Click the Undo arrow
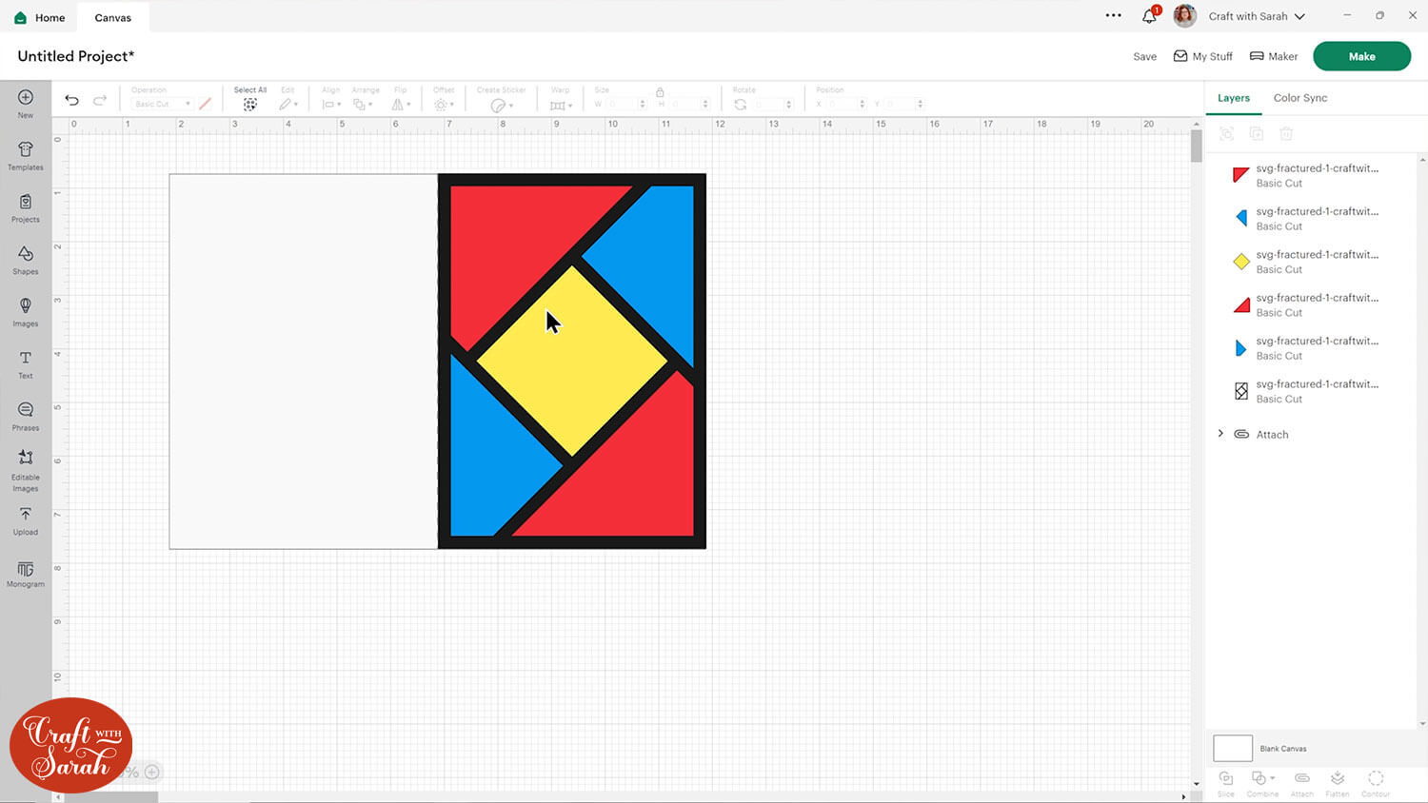1428x803 pixels. pyautogui.click(x=71, y=100)
